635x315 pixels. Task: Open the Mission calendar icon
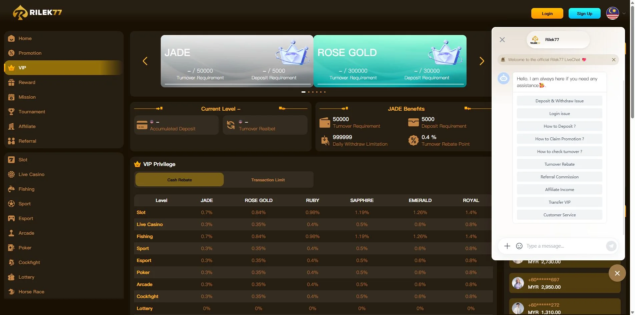(x=11, y=97)
